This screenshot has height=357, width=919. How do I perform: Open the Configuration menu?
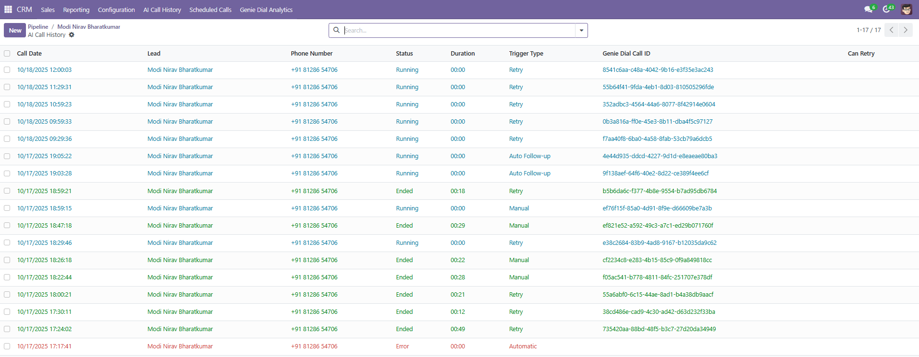pos(116,10)
